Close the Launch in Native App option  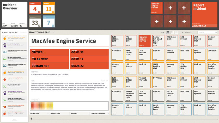click(108, 114)
